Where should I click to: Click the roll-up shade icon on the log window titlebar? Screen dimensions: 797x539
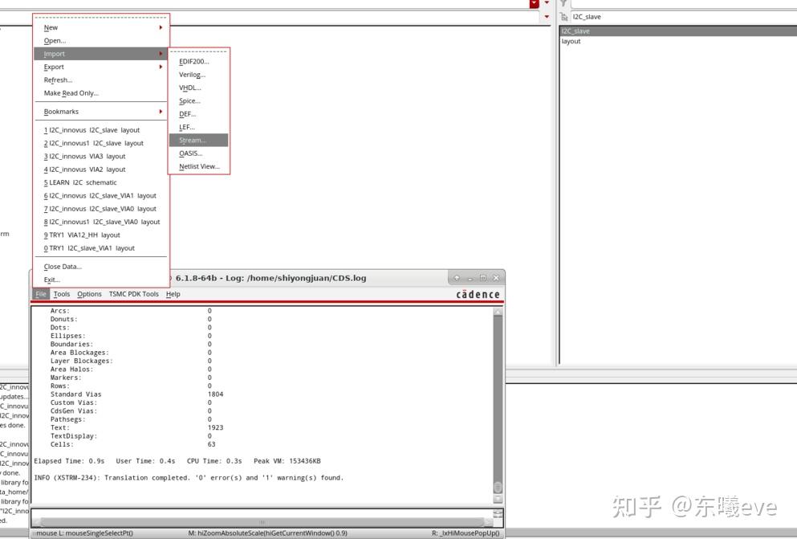point(457,277)
